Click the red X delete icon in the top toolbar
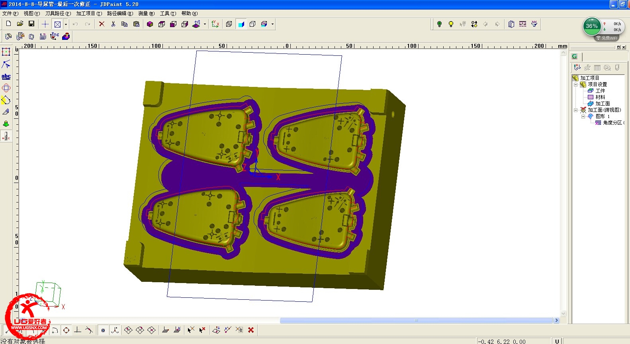 (102, 24)
